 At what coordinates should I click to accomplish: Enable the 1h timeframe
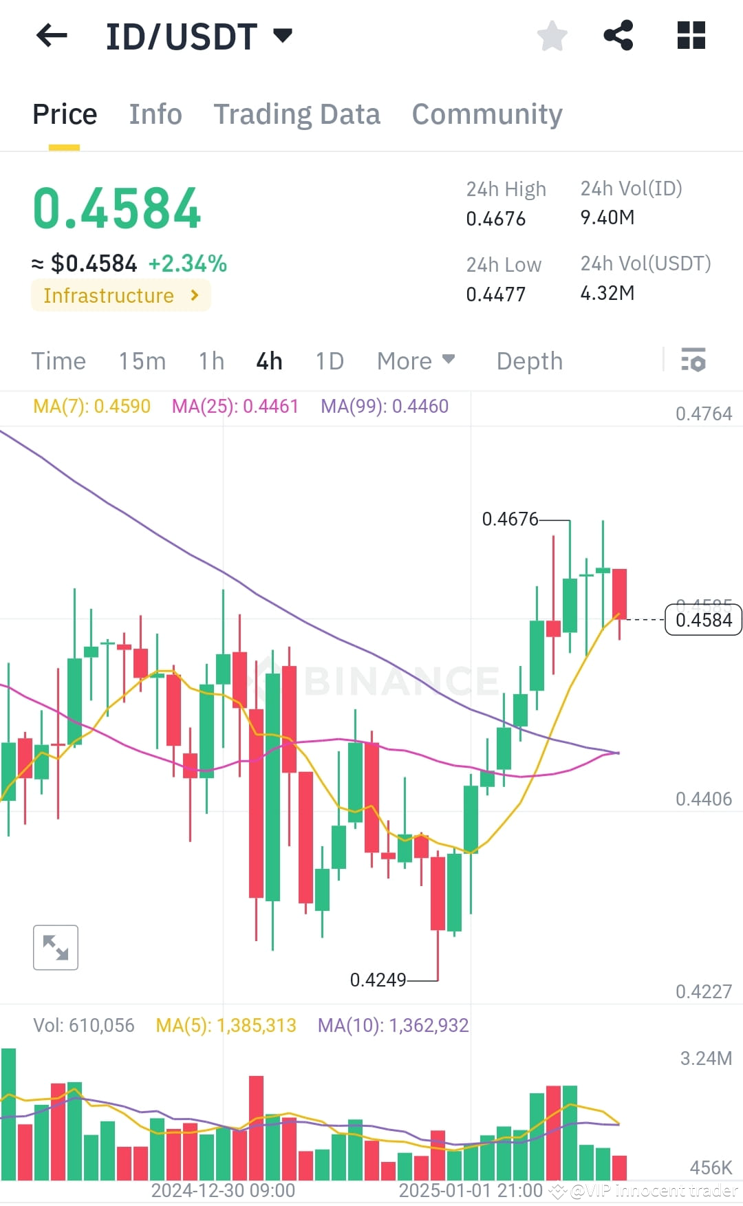[x=210, y=360]
